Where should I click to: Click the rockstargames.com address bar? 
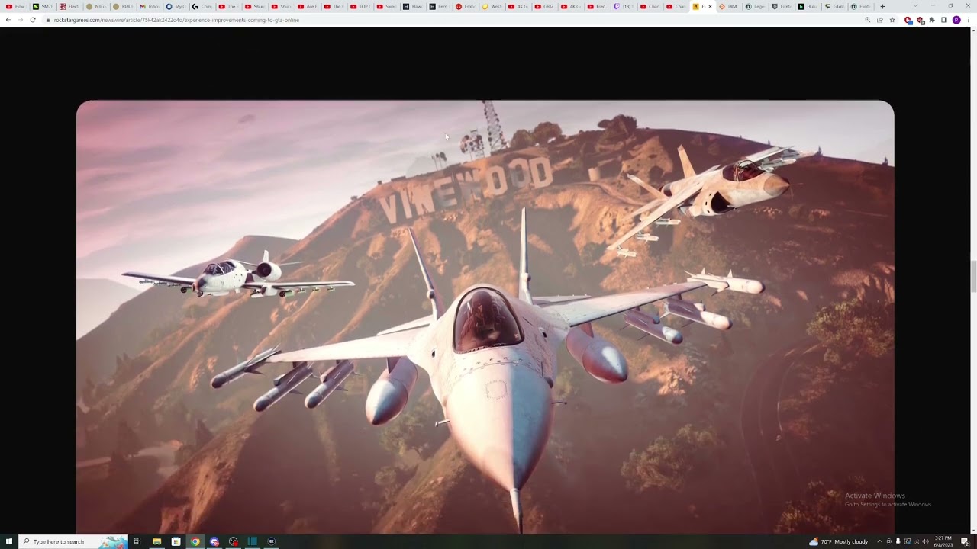click(450, 20)
